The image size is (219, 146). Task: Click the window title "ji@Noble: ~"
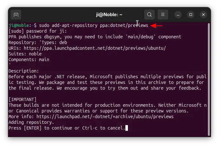pos(109,15)
